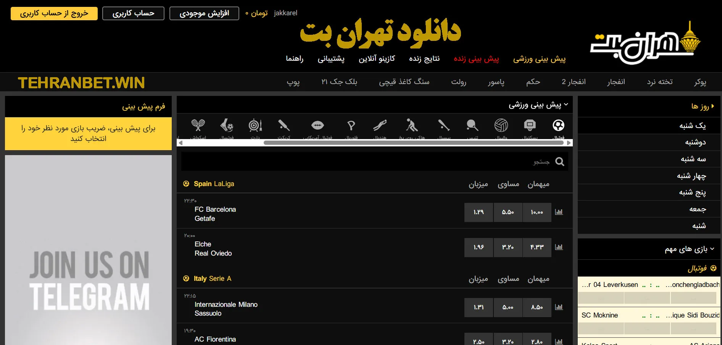
Task: Click the search magnifier icon
Action: (560, 162)
